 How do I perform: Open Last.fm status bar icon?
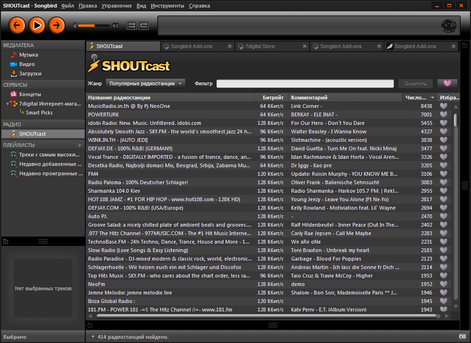click(x=463, y=337)
